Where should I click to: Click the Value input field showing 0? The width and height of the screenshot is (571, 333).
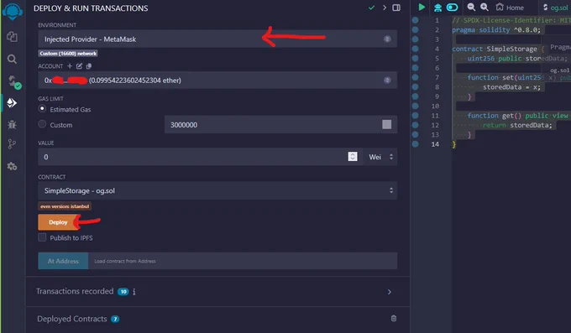(x=201, y=157)
